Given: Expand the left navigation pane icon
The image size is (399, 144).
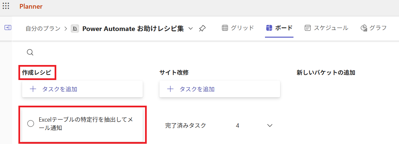Looking at the screenshot, I should click(x=8, y=28).
